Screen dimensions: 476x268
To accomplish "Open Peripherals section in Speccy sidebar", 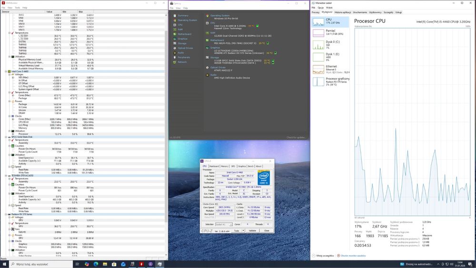I will (x=184, y=58).
